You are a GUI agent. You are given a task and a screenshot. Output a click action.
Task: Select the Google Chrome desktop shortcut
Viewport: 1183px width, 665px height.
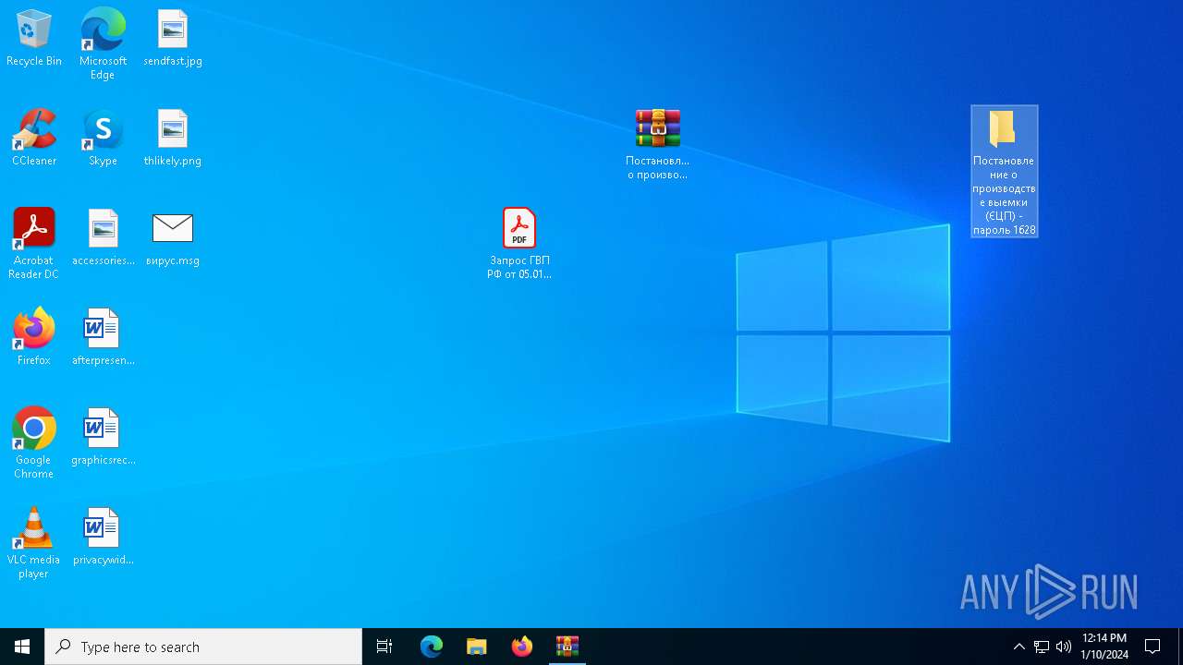pos(34,443)
